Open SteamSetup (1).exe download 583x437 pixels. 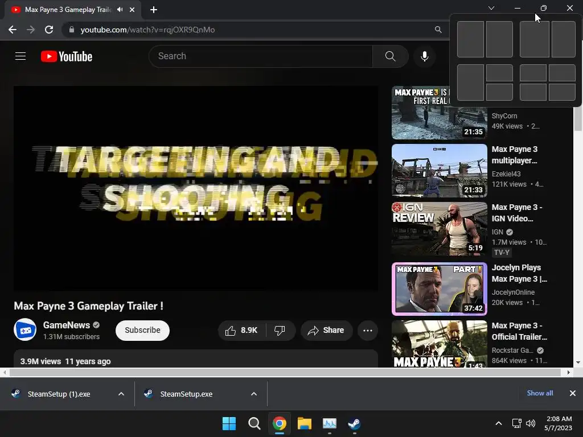coord(59,394)
